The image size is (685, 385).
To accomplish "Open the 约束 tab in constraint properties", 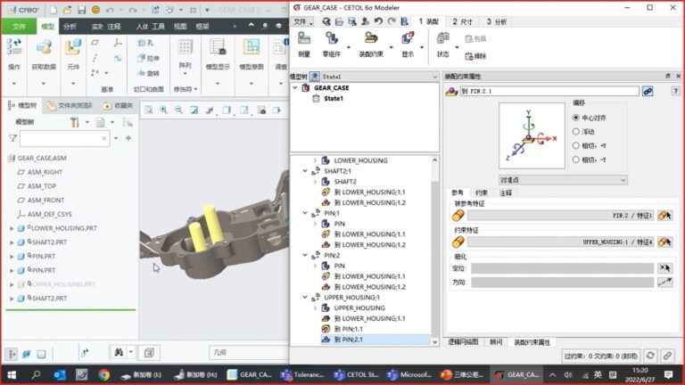I will tap(481, 192).
